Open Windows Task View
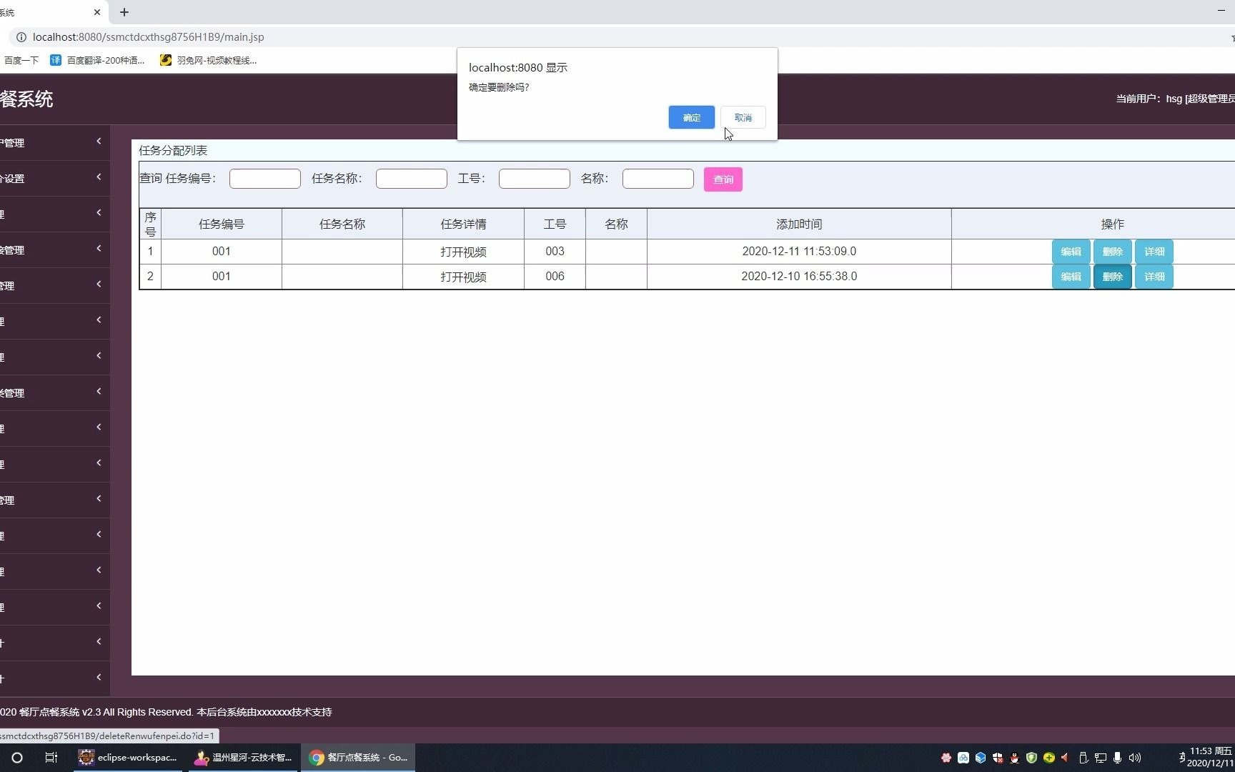This screenshot has width=1235, height=772. pyautogui.click(x=51, y=758)
